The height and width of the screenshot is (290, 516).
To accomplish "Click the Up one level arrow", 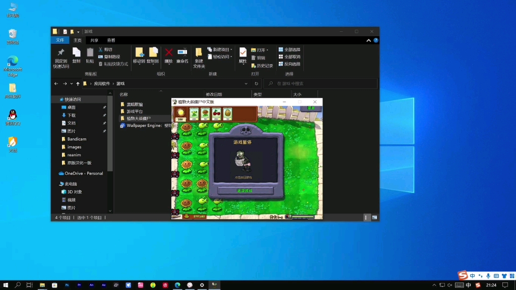I will coord(78,84).
